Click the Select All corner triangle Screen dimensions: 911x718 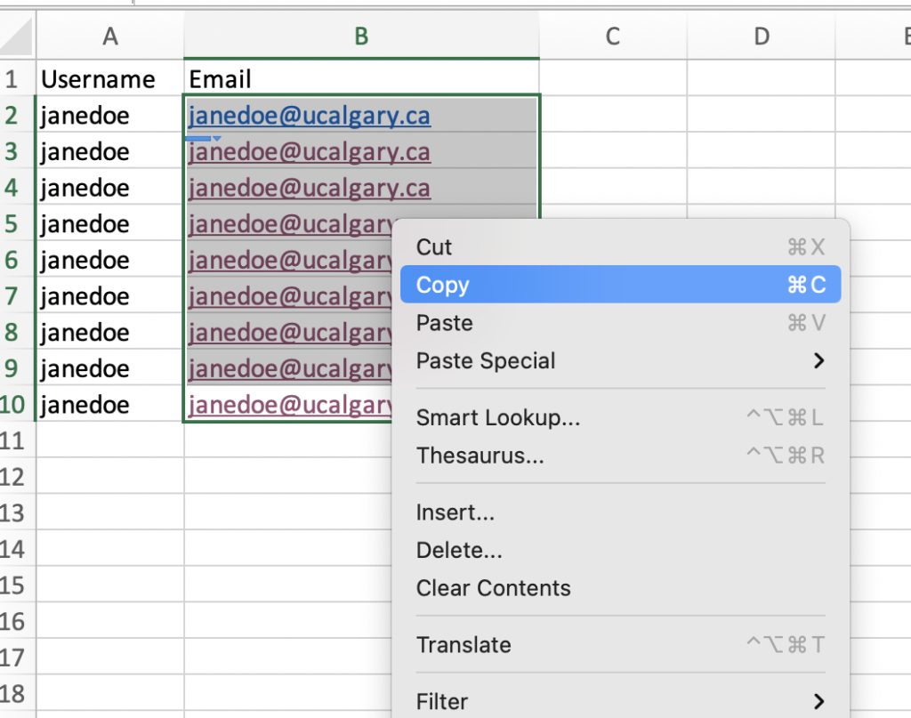[x=18, y=37]
